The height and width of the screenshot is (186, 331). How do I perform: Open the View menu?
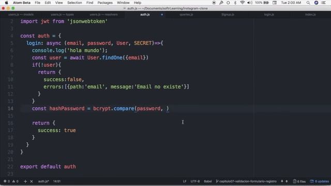click(x=59, y=3)
